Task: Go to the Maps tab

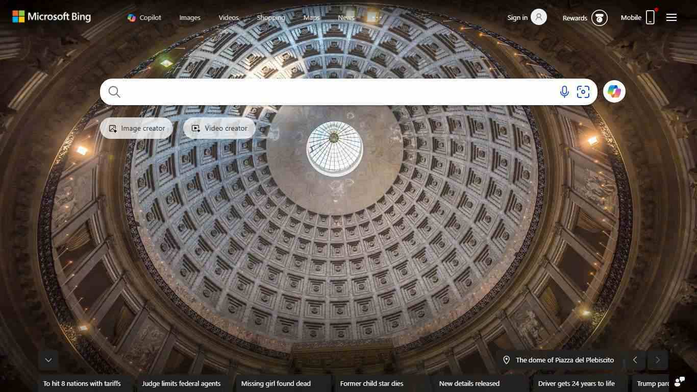Action: [311, 17]
